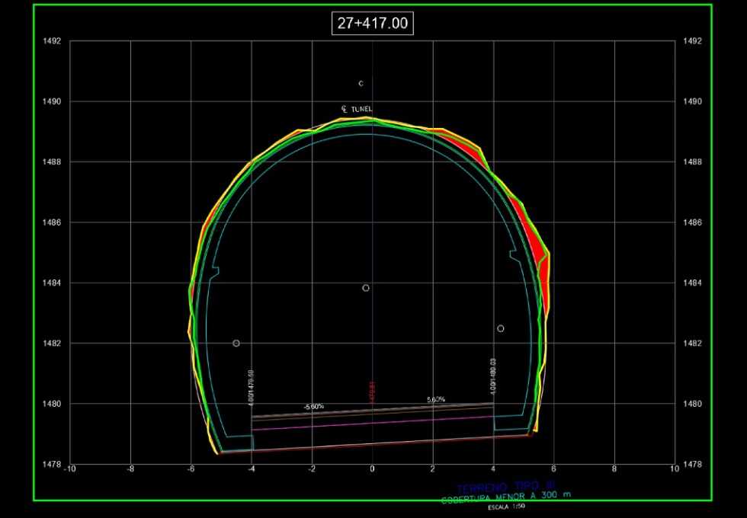Click the -5.60% slope label
The width and height of the screenshot is (747, 518).
coord(313,407)
